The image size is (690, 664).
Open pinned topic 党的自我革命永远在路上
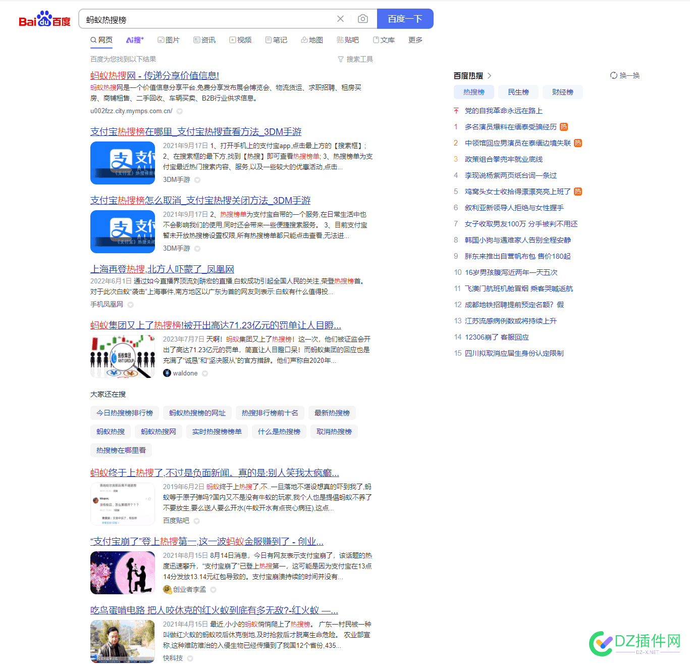(x=504, y=111)
